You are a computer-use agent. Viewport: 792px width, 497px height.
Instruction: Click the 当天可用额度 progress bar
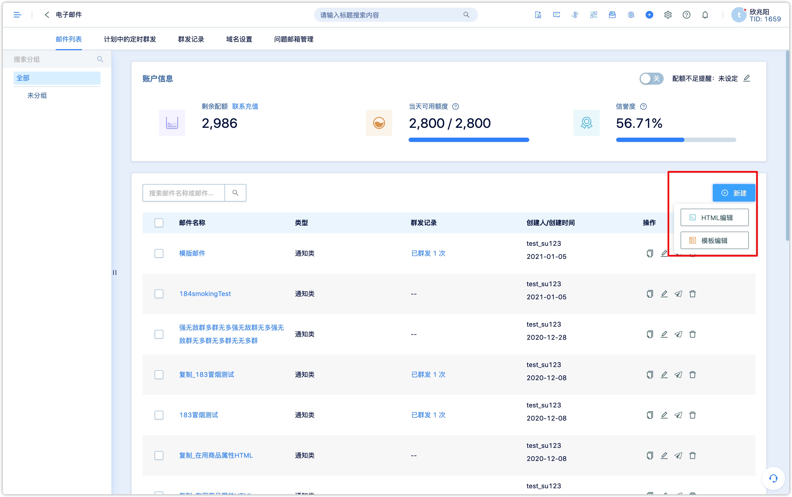[x=469, y=140]
